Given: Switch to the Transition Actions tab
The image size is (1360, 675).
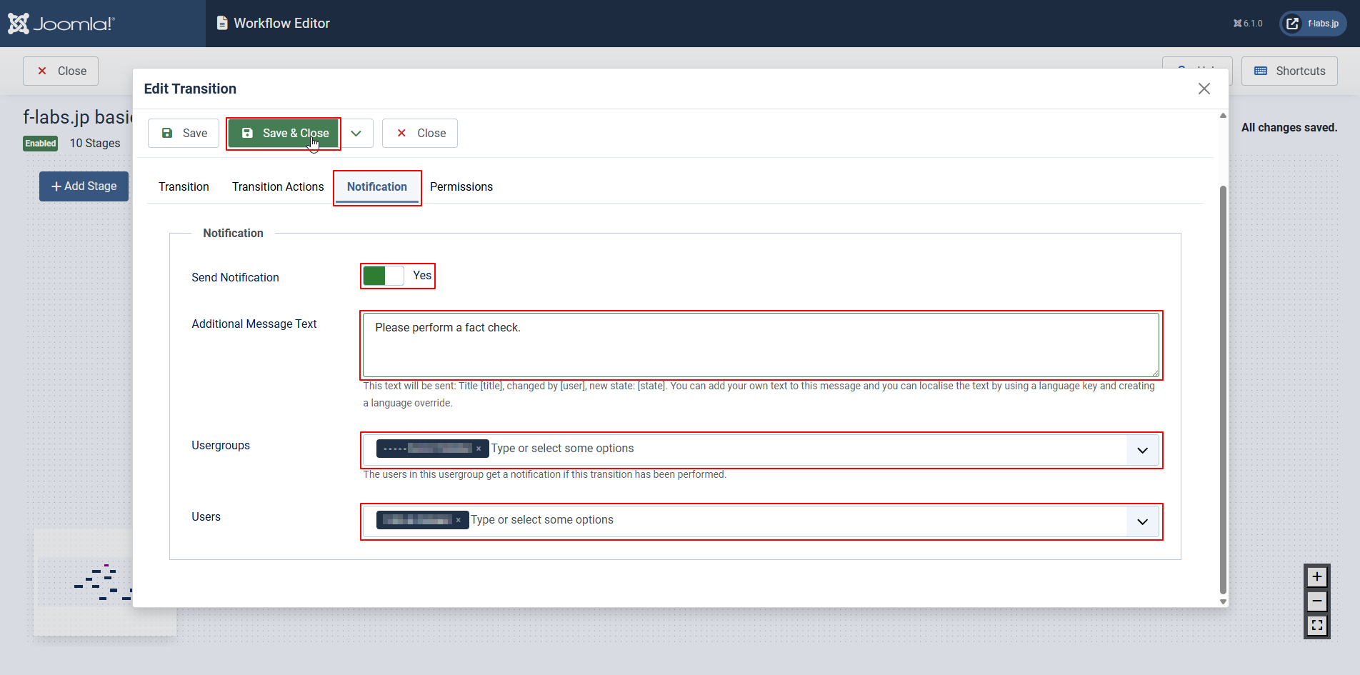Looking at the screenshot, I should point(278,186).
